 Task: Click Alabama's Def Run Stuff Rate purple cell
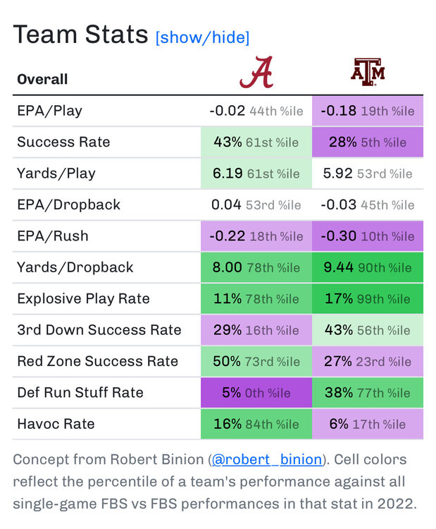tap(256, 393)
